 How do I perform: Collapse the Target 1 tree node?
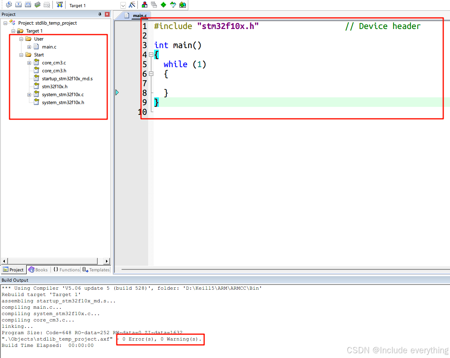(x=13, y=31)
